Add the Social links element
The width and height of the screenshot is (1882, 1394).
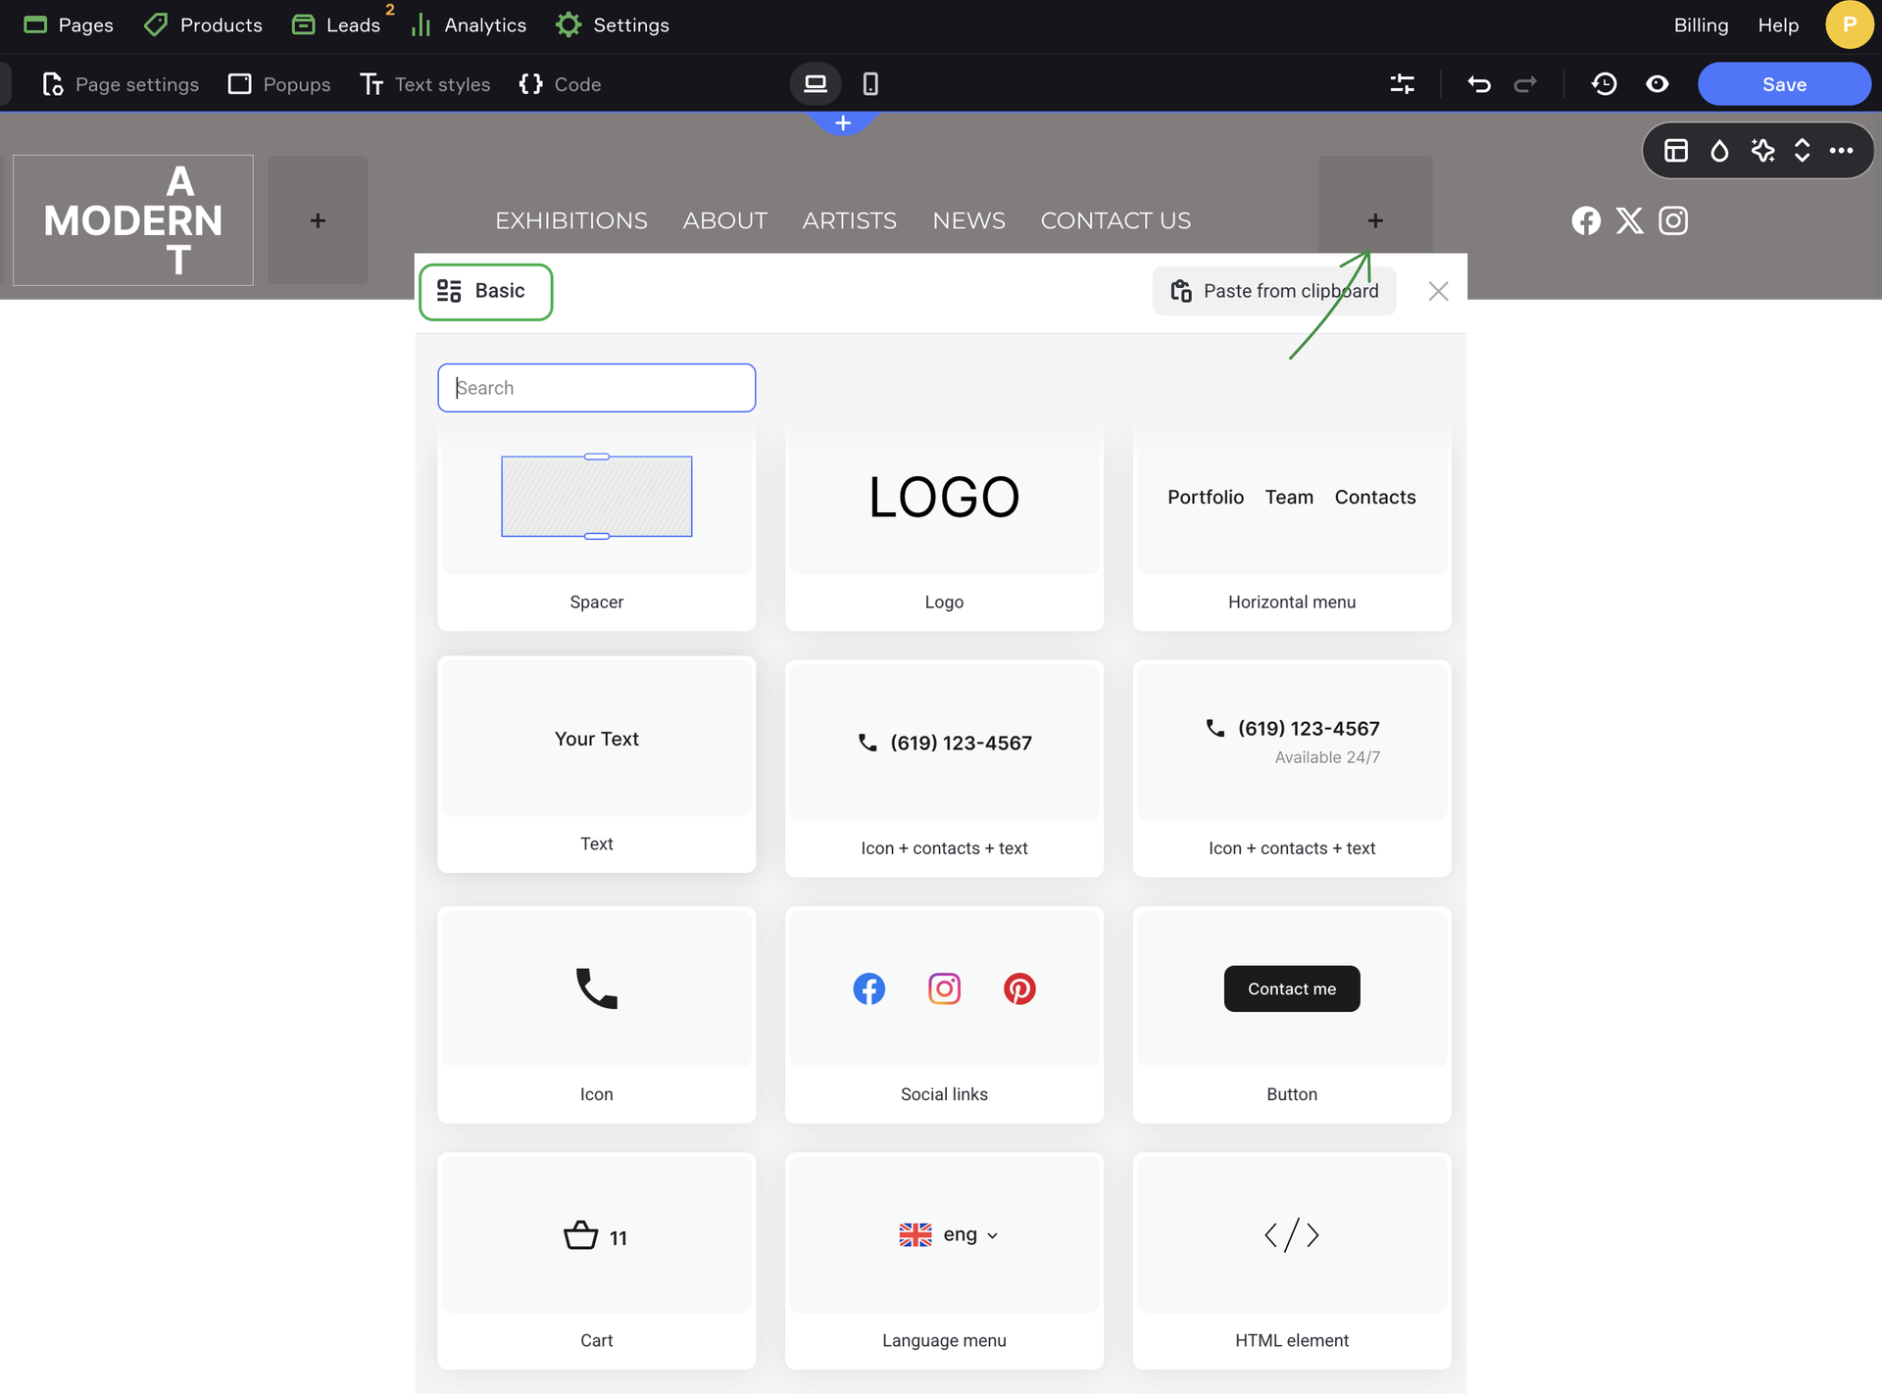[x=944, y=1014]
